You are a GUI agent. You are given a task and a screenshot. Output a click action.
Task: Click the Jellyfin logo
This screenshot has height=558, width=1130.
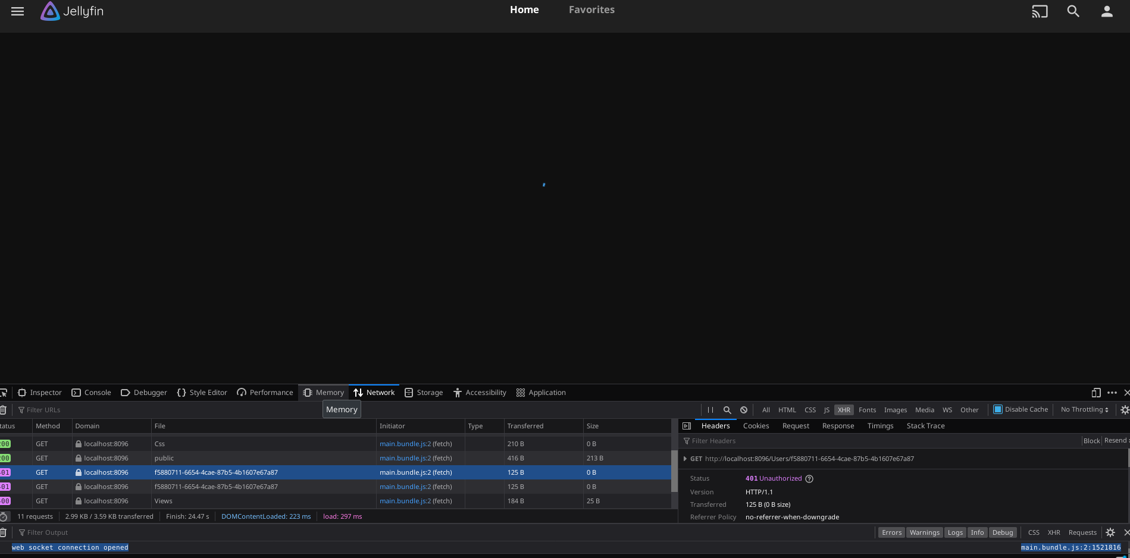[72, 11]
